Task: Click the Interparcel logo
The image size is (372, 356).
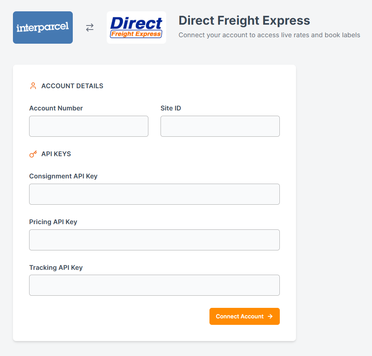Action: pyautogui.click(x=43, y=28)
